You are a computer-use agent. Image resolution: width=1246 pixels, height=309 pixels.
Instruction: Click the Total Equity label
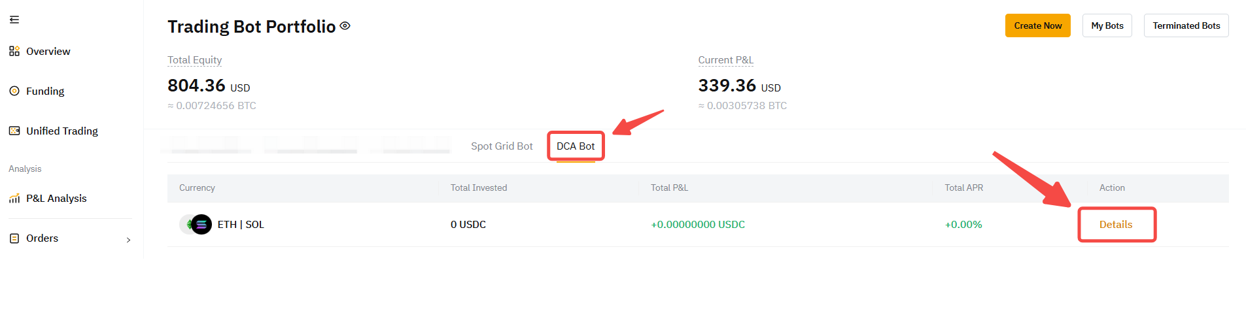point(194,60)
